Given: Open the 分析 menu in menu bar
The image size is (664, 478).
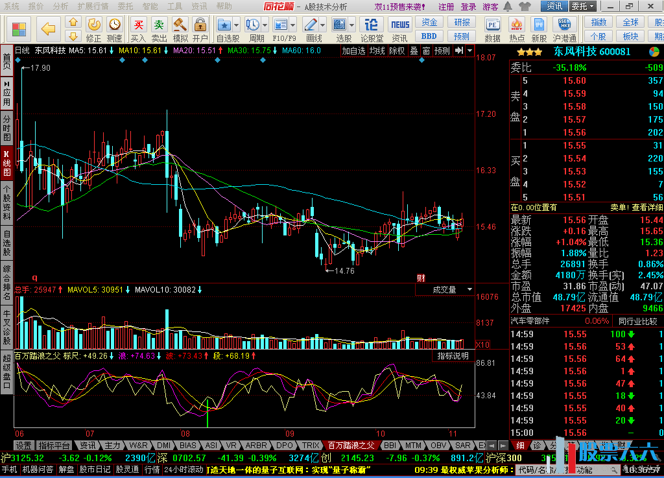Looking at the screenshot, I should pyautogui.click(x=60, y=6).
